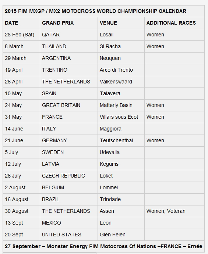This screenshot has width=208, height=254.
Task: Click the Motocross Of Nations footer row
Action: pyautogui.click(x=103, y=246)
